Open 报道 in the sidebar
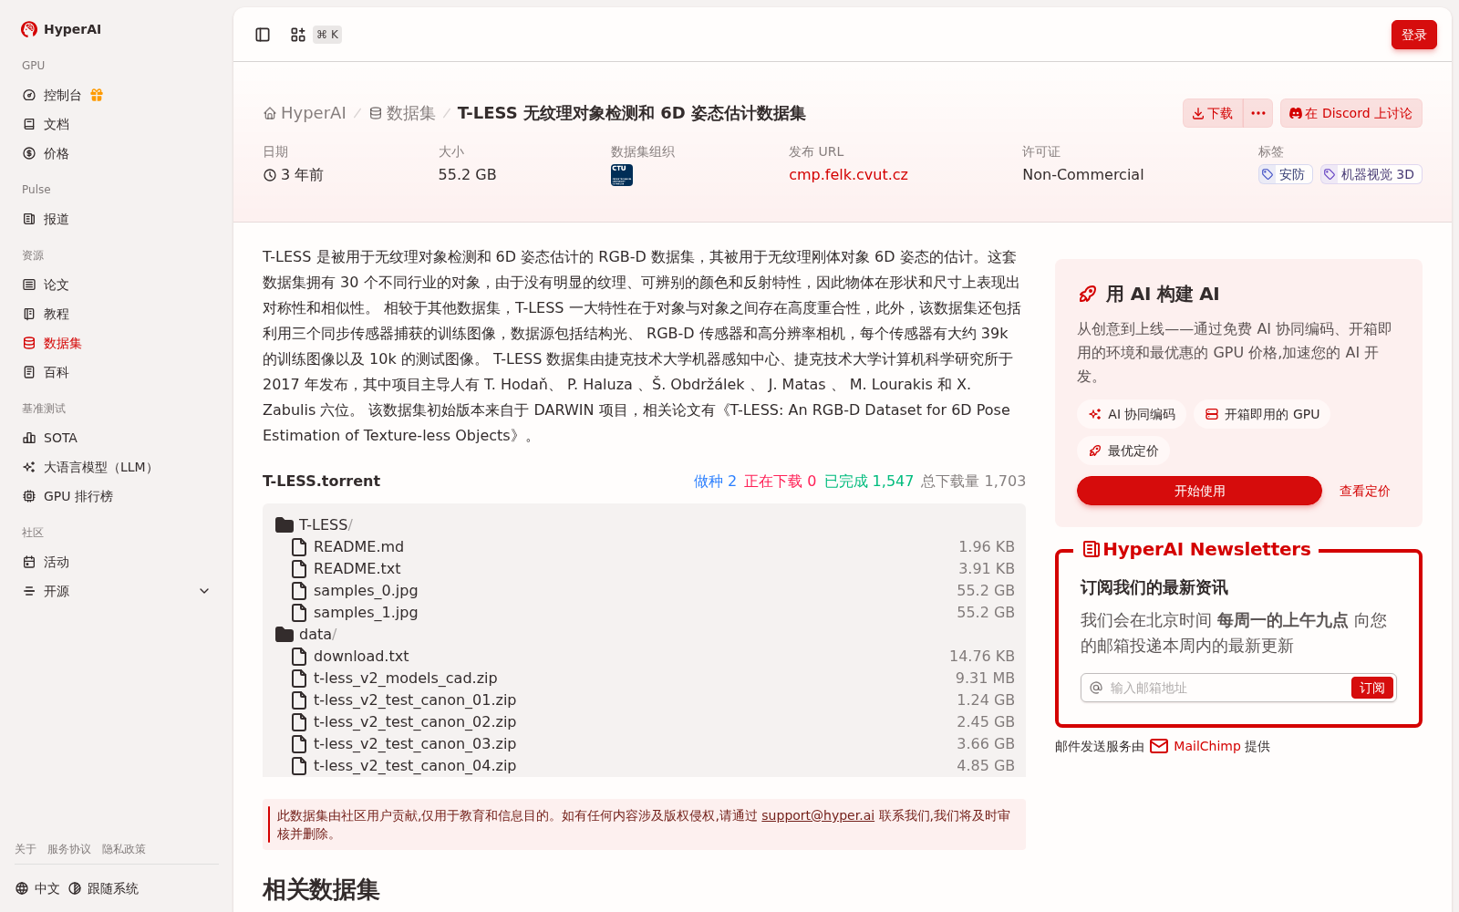The height and width of the screenshot is (912, 1459). click(56, 219)
